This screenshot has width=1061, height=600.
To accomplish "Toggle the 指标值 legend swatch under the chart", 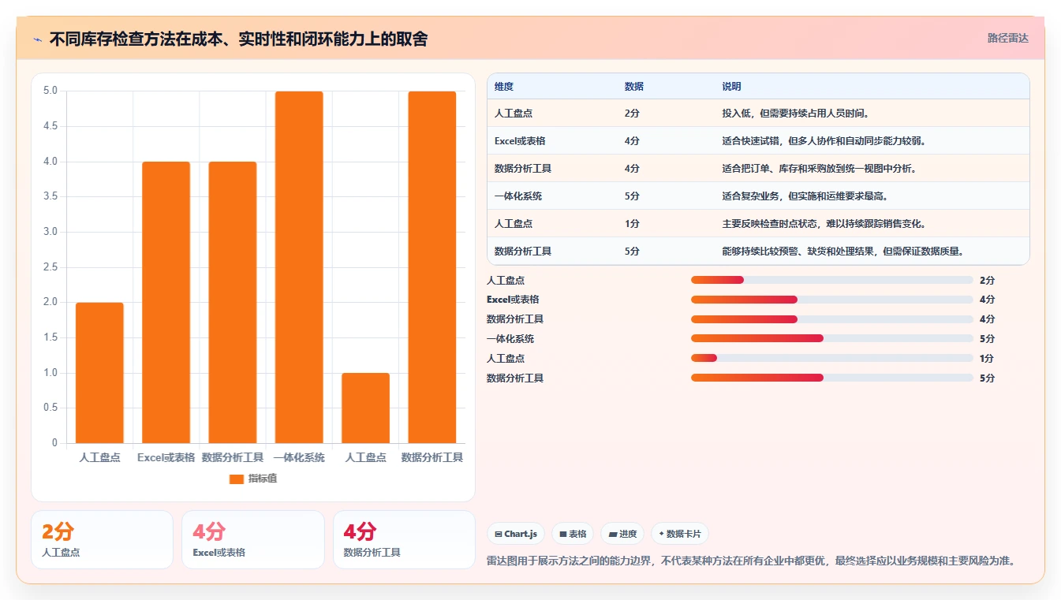I will pyautogui.click(x=236, y=479).
